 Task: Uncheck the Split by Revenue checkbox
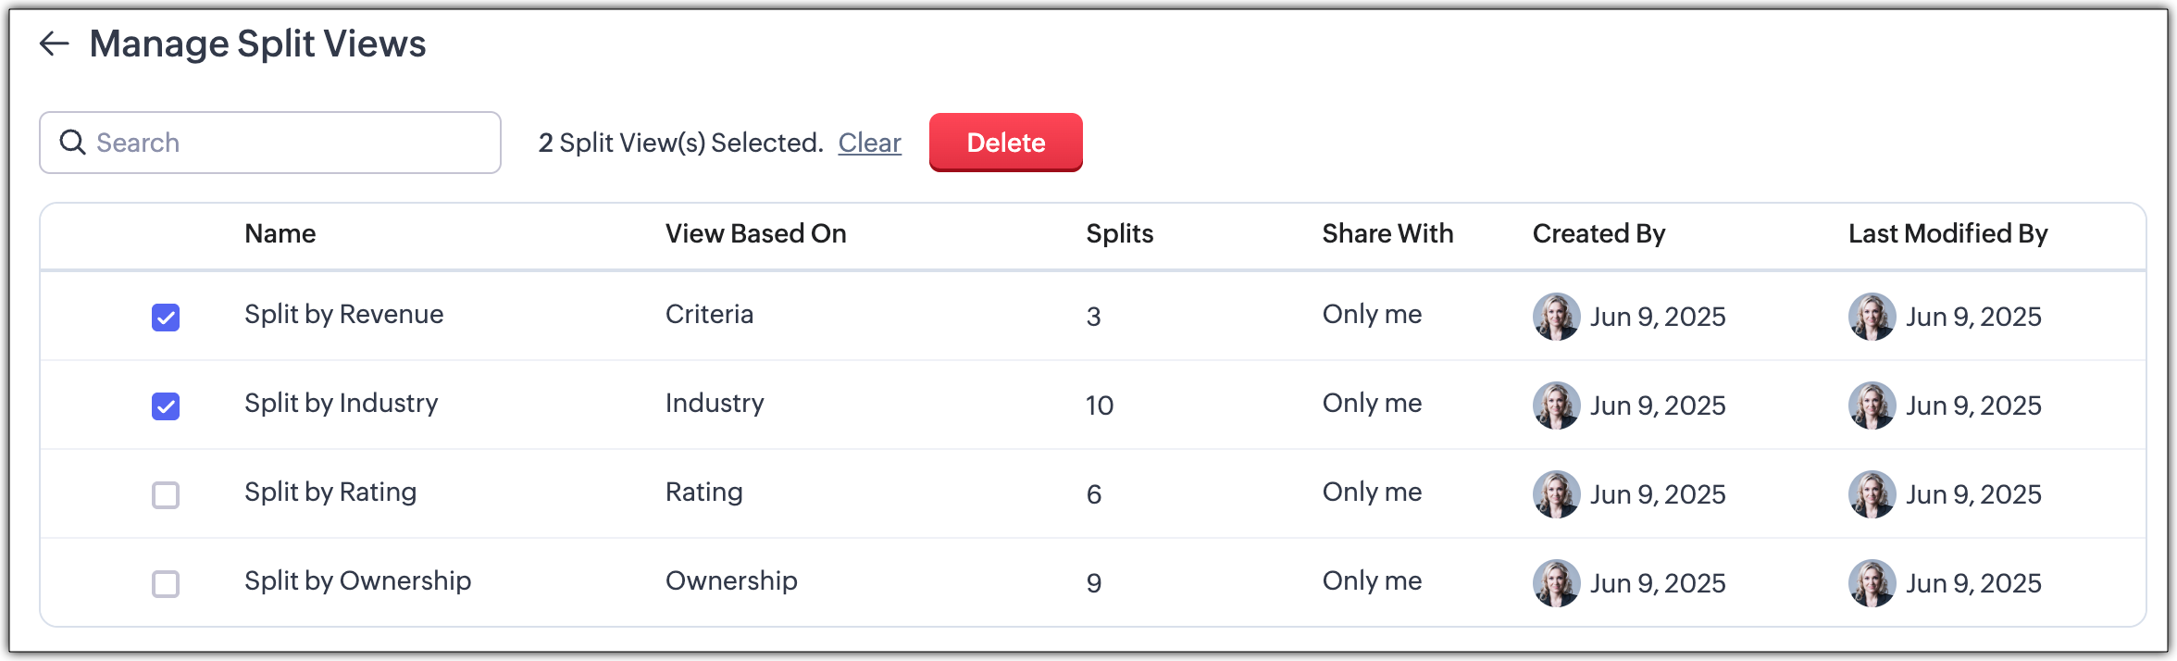click(166, 318)
